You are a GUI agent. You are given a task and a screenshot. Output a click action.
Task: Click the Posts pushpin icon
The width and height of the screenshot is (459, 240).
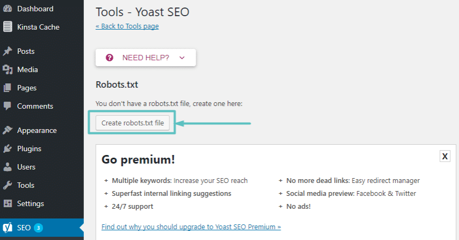click(x=8, y=51)
